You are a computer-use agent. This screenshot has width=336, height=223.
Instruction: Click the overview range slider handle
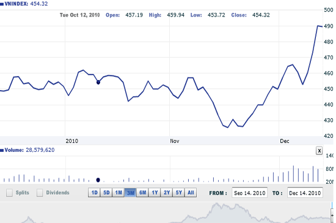tap(332, 216)
